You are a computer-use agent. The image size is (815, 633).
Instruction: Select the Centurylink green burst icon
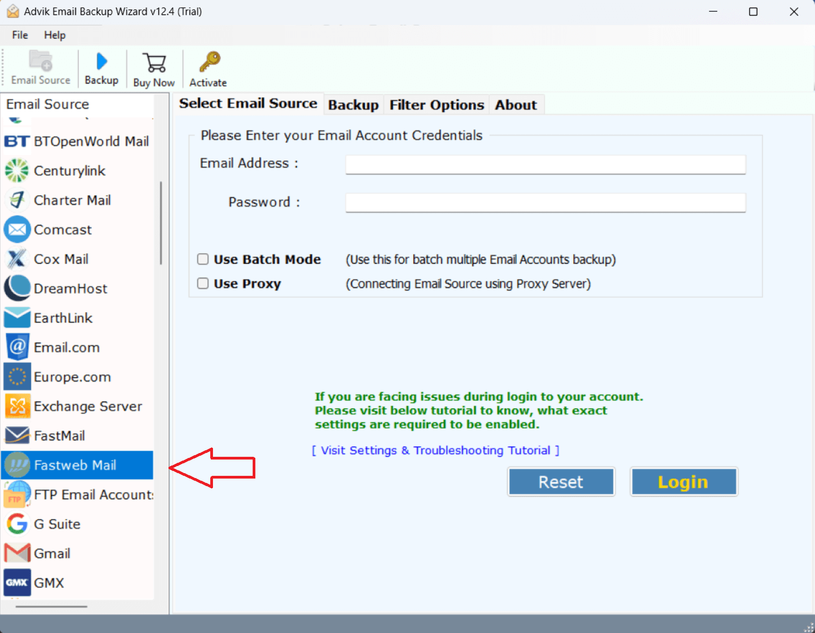[17, 171]
